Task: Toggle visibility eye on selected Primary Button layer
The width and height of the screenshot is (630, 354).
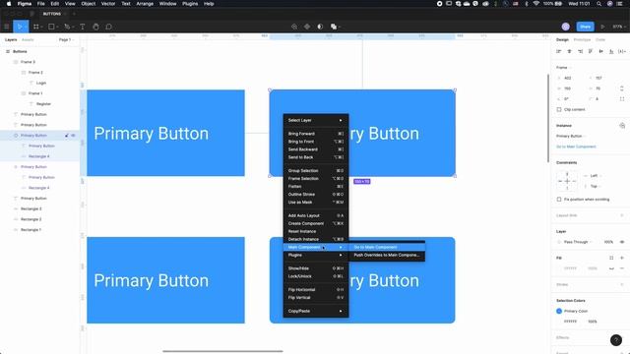Action: 73,136
